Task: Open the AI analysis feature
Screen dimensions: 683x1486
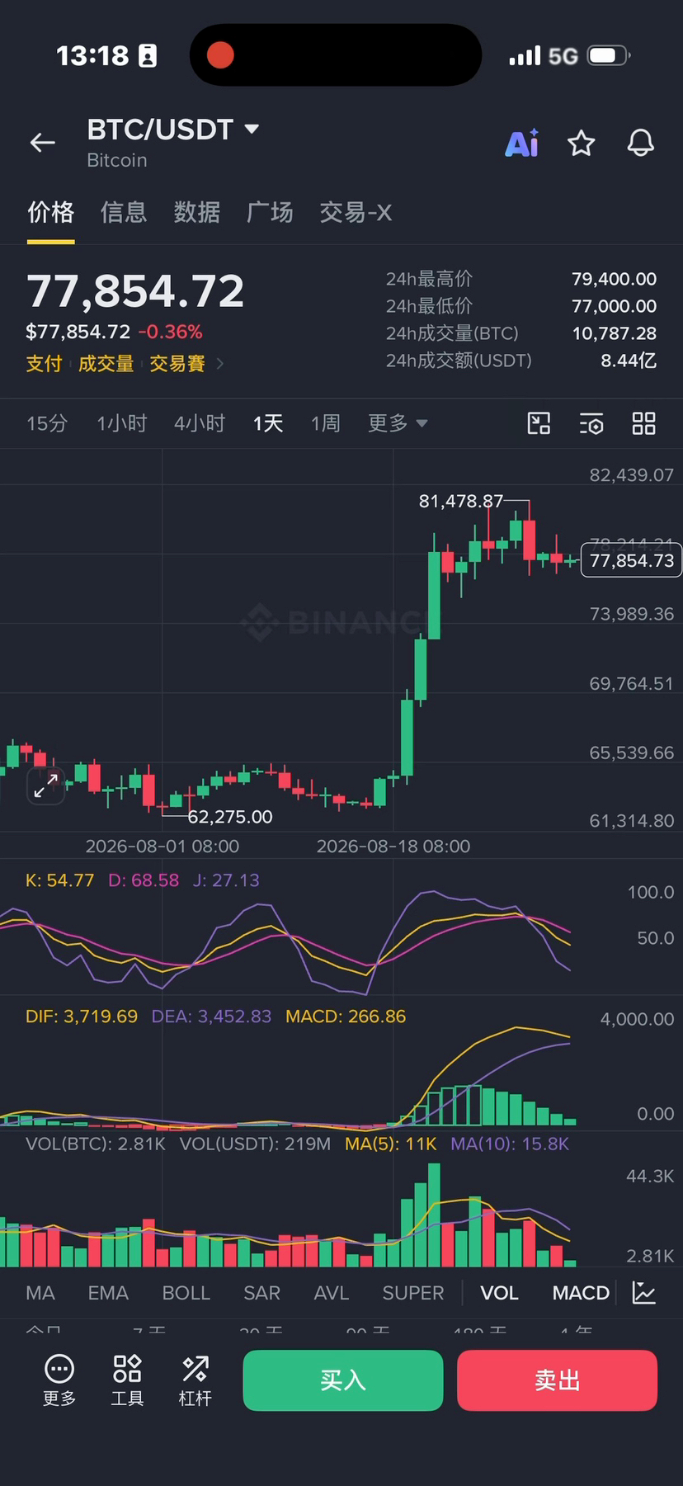Action: 522,143
